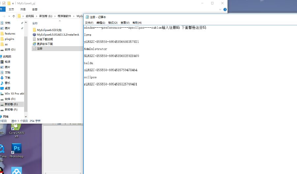The image size is (297, 174).
Task: Open the CorelDRAW X5 desktop shortcut
Action: pyautogui.click(x=16, y=130)
